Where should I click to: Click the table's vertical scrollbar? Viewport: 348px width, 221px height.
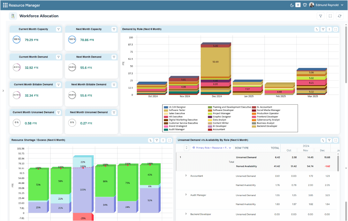click(x=338, y=163)
